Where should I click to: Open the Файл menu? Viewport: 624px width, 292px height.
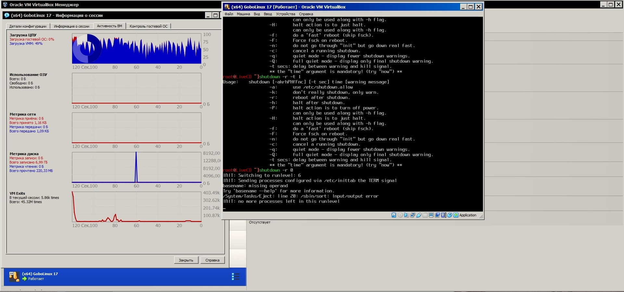click(229, 14)
